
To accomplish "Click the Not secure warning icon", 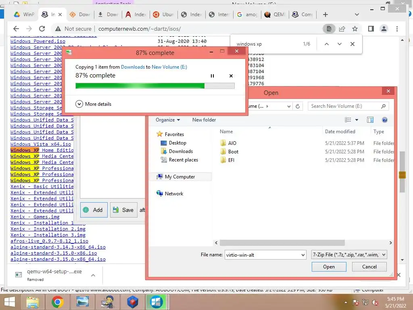I will pyautogui.click(x=58, y=29).
